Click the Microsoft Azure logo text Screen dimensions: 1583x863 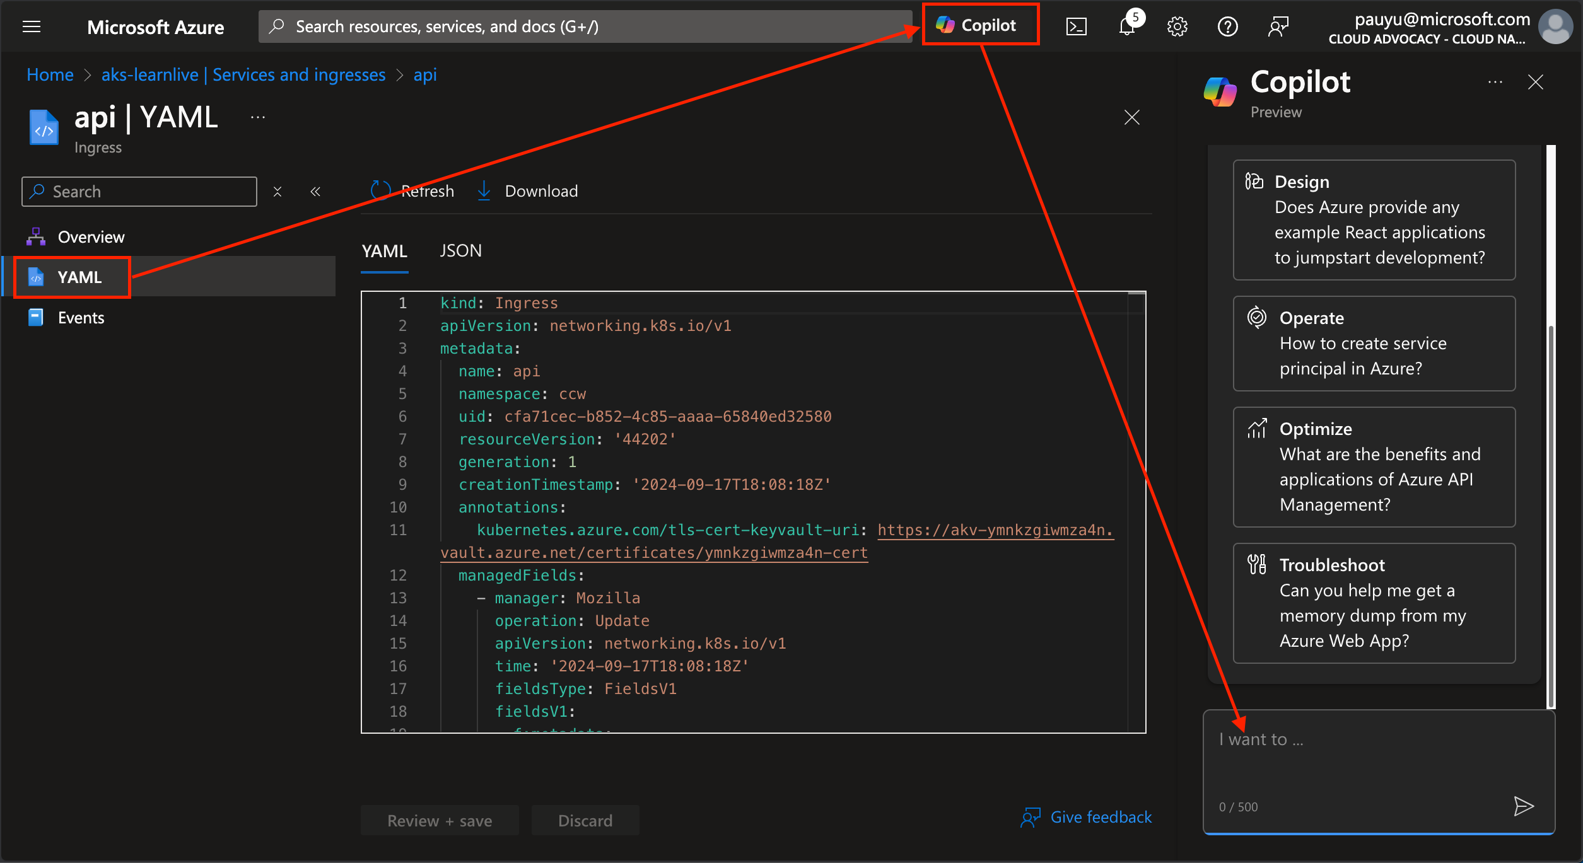155,27
